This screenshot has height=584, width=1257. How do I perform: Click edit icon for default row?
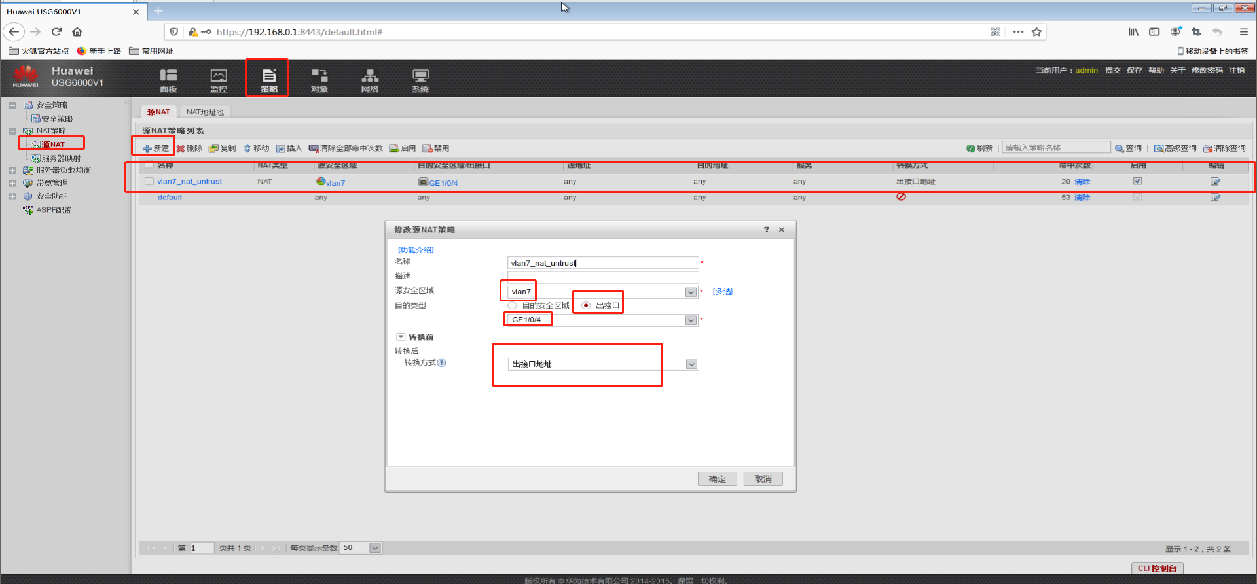pyautogui.click(x=1215, y=198)
